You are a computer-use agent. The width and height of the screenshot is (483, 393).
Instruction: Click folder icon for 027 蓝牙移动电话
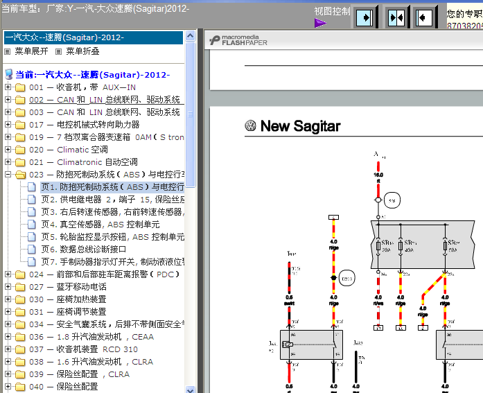coord(20,287)
